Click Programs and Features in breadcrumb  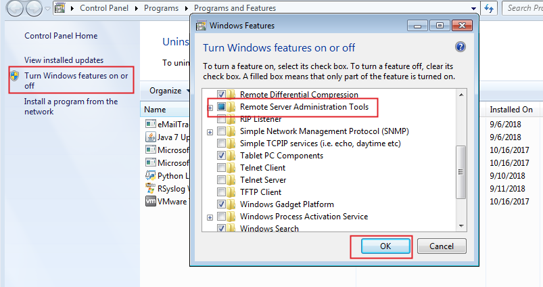[x=235, y=8]
